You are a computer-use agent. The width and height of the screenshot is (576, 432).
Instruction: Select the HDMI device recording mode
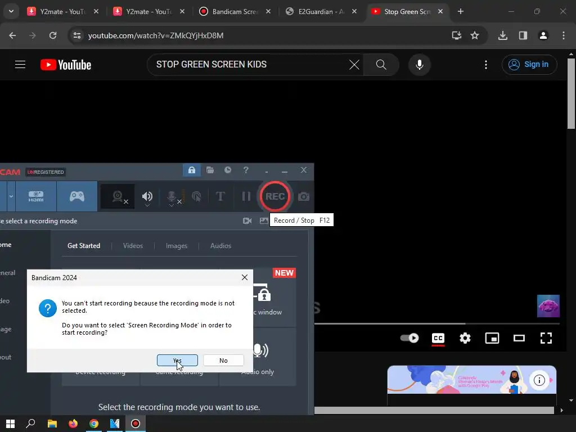pyautogui.click(x=36, y=196)
